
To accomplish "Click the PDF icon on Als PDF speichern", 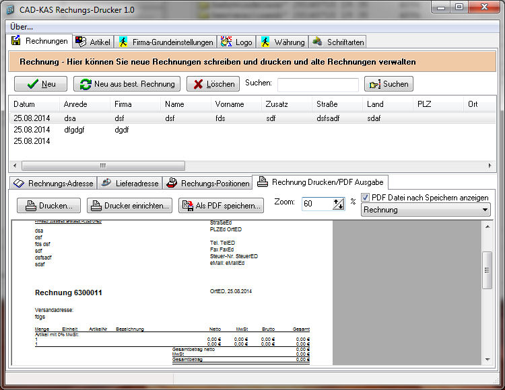I will pyautogui.click(x=187, y=206).
